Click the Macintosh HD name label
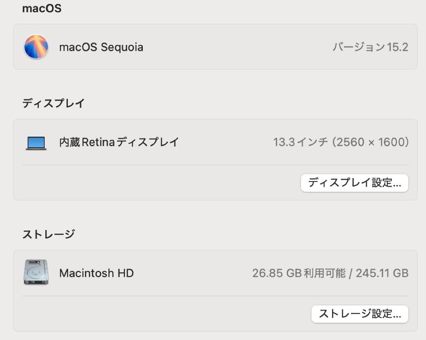This screenshot has height=340, width=426. pos(96,273)
